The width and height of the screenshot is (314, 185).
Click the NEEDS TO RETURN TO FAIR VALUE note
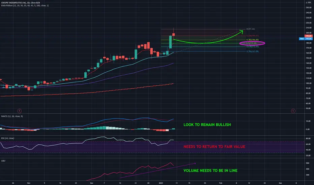point(214,147)
